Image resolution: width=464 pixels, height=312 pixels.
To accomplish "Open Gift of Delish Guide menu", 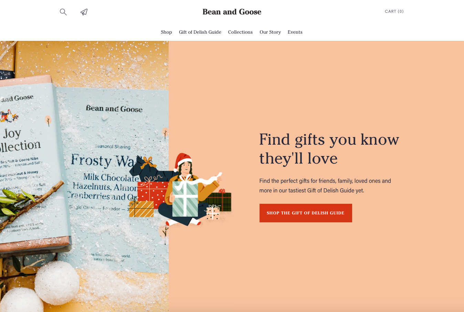I will (200, 32).
